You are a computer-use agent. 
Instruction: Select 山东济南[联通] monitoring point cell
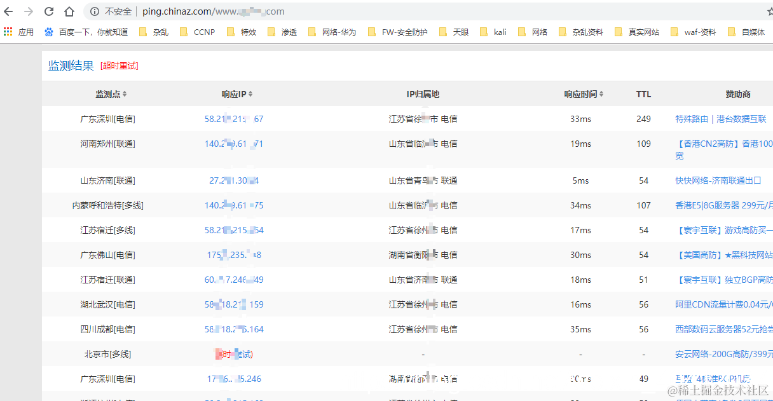coord(108,180)
